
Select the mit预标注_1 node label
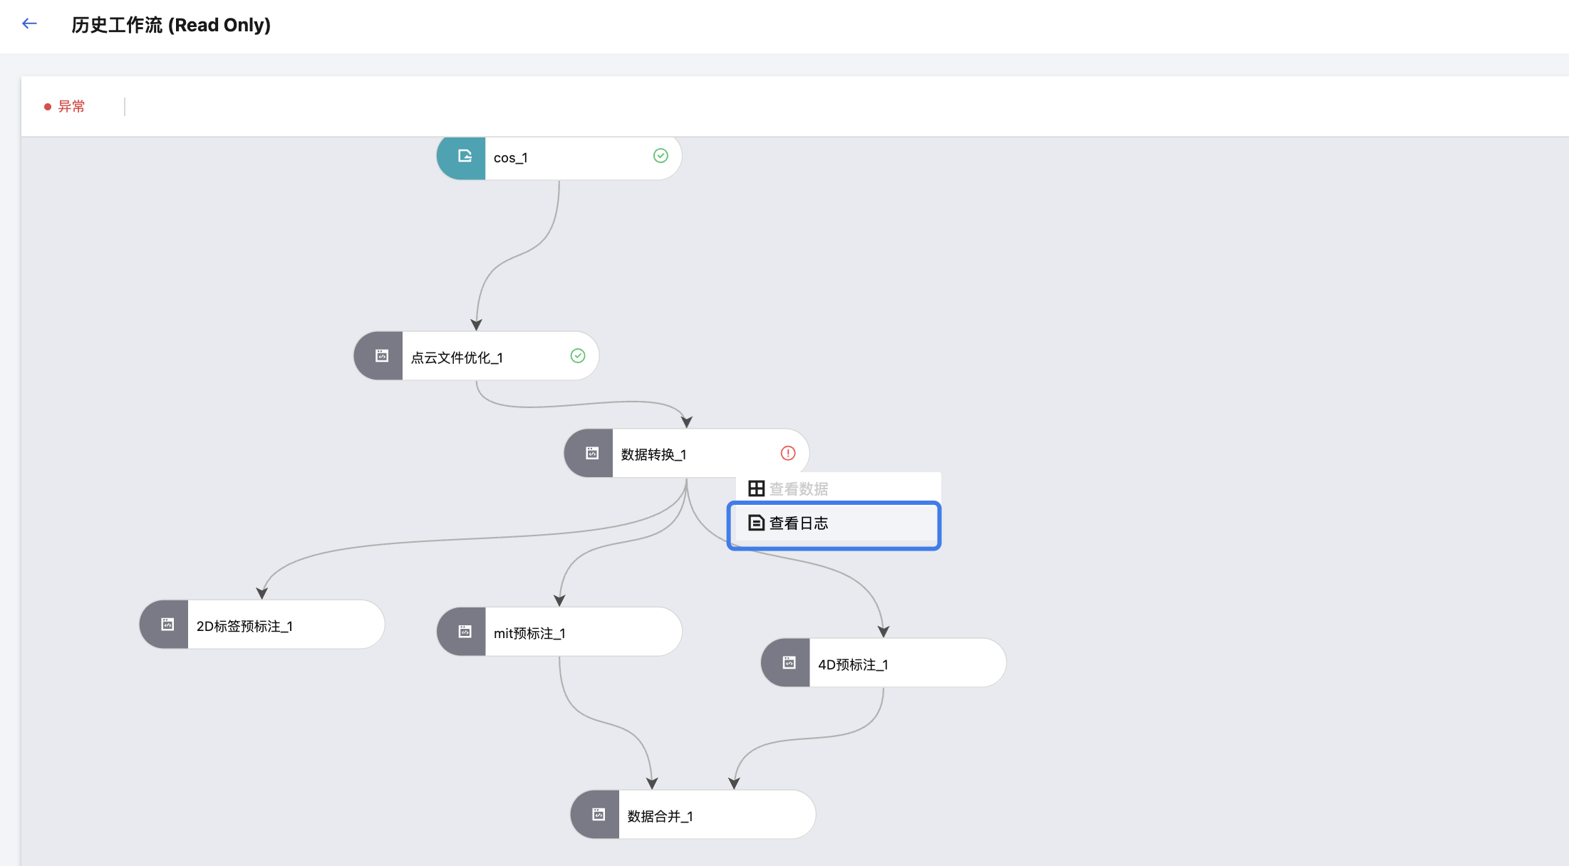click(x=529, y=633)
